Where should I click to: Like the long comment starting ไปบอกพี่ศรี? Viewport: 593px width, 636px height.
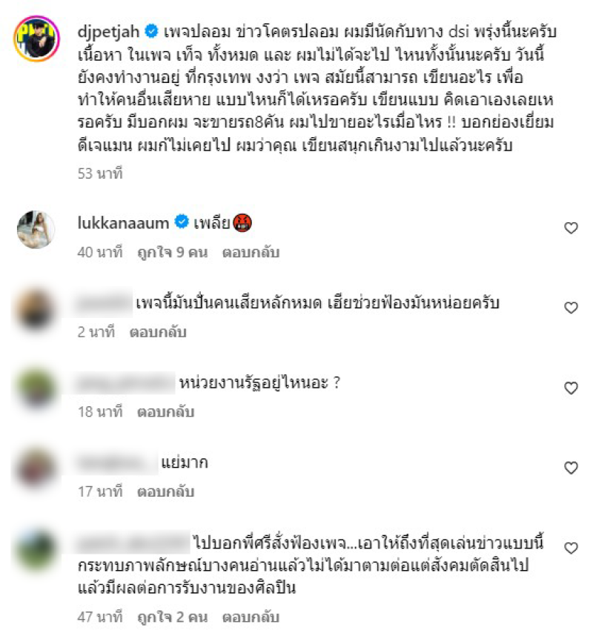click(571, 548)
